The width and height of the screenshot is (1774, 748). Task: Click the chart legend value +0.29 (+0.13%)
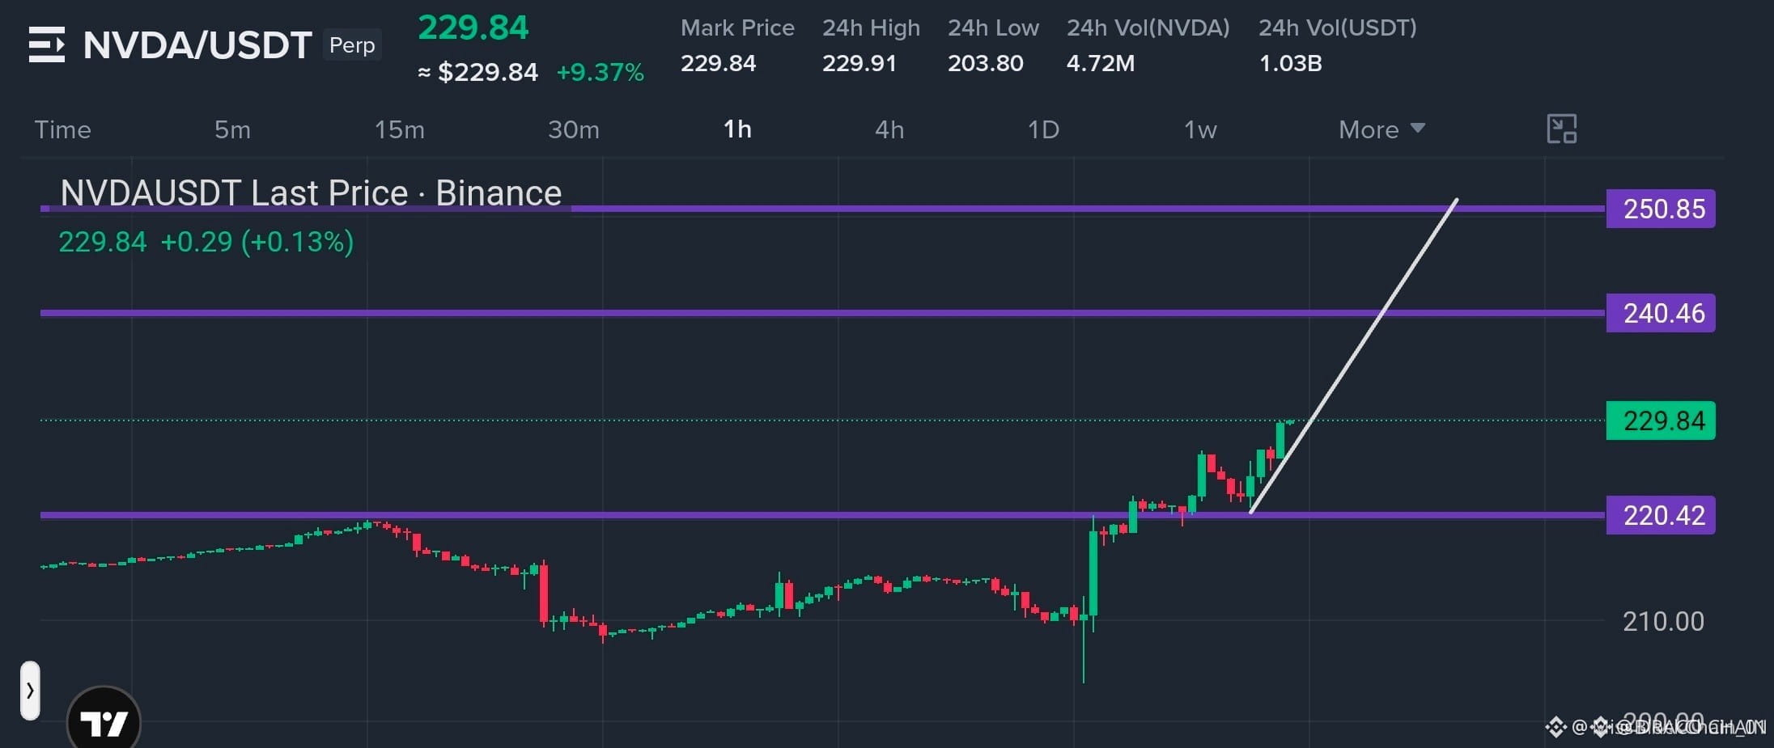[257, 242]
